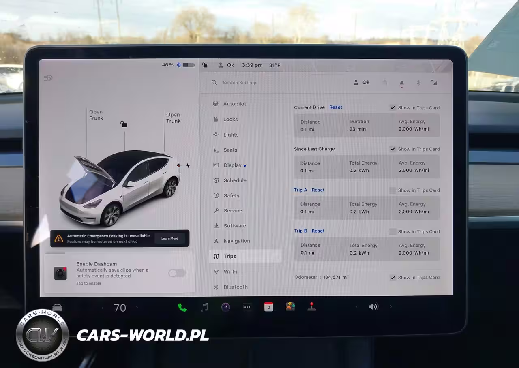Uncheck Current Drive Show in Trips Card
Screen dimensions: 519x368
[393, 108]
